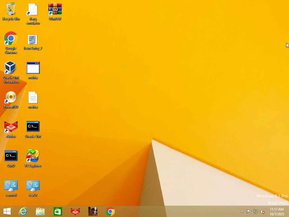Image resolution: width=289 pixels, height=217 pixels.
Task: Select Google Chrome desktop shortcut
Action: click(x=11, y=43)
